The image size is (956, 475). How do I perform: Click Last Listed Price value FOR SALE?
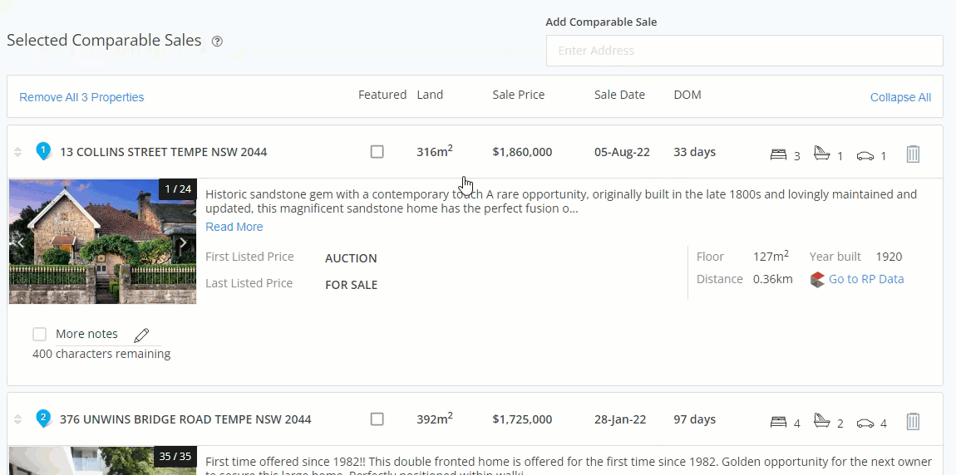point(351,285)
